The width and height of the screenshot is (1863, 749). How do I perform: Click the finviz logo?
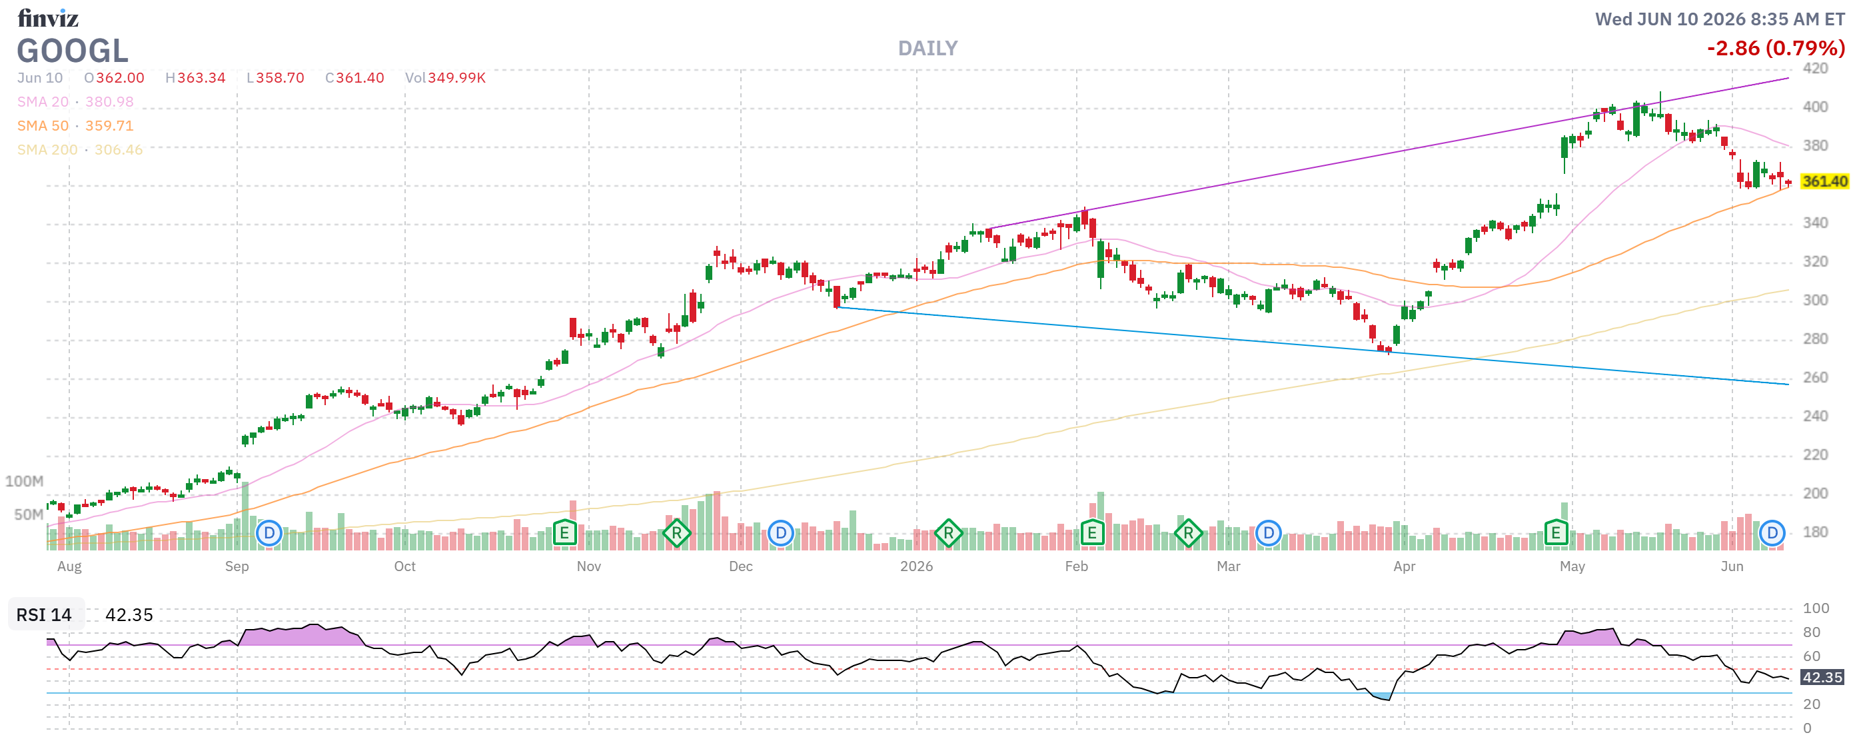tap(48, 18)
